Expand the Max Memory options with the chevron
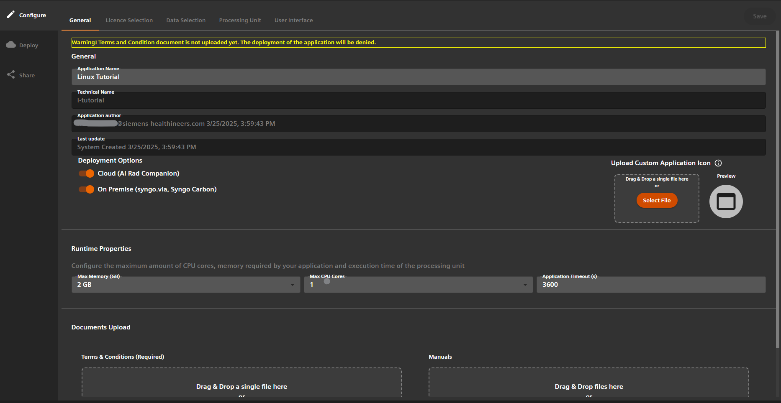Screen dimensions: 781x403 pyautogui.click(x=292, y=285)
